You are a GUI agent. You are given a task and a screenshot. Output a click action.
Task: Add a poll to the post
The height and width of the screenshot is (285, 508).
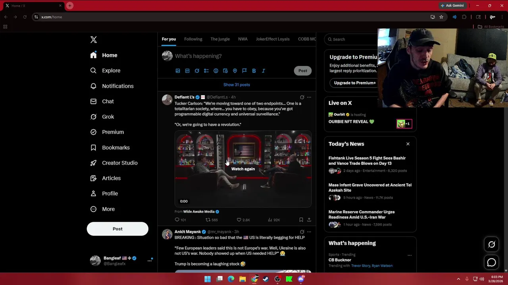(x=206, y=71)
